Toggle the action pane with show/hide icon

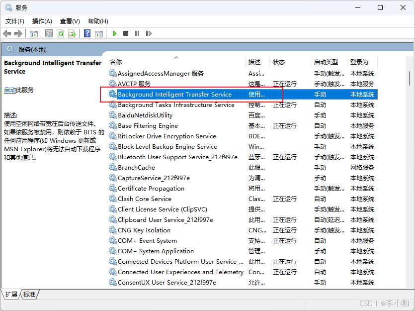click(x=99, y=33)
